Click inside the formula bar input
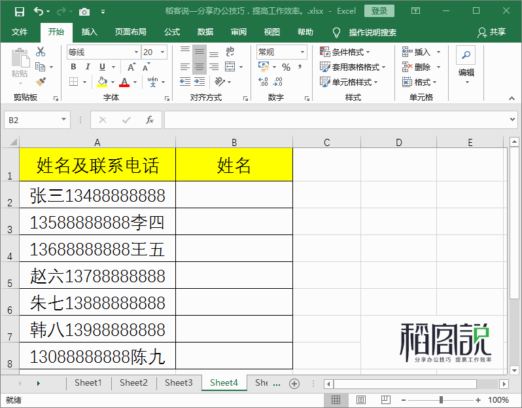This screenshot has width=522, height=408. [334, 120]
